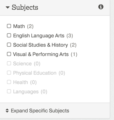Screen dimensions: 114x120
Task: Click the Subjects info icon
Action: click(101, 7)
